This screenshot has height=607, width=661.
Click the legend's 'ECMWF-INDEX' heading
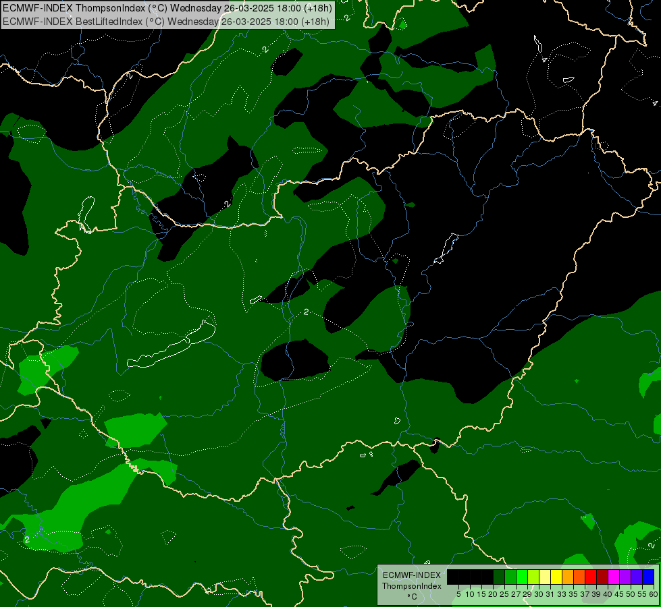click(412, 575)
